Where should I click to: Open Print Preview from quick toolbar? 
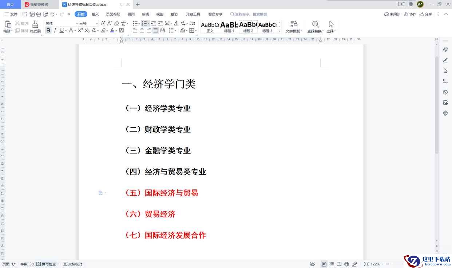pos(45,14)
